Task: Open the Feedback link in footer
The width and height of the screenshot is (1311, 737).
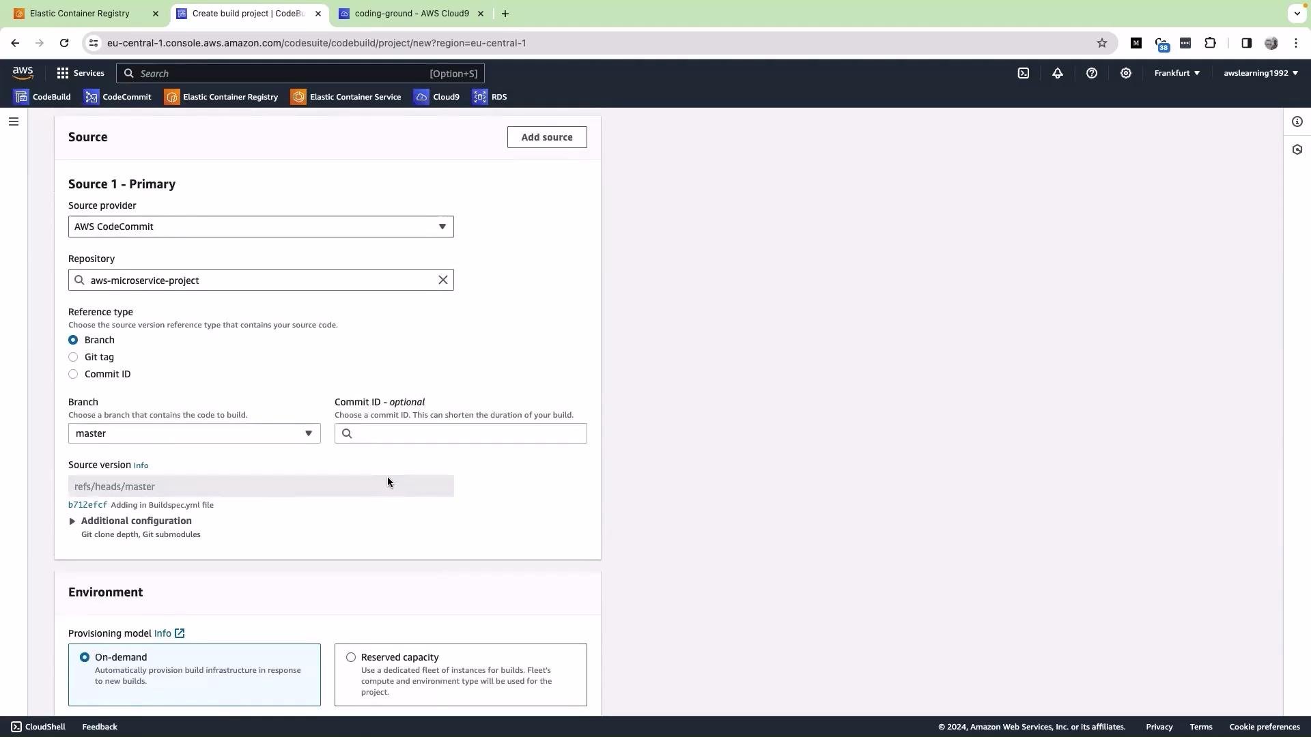Action: tap(100, 727)
